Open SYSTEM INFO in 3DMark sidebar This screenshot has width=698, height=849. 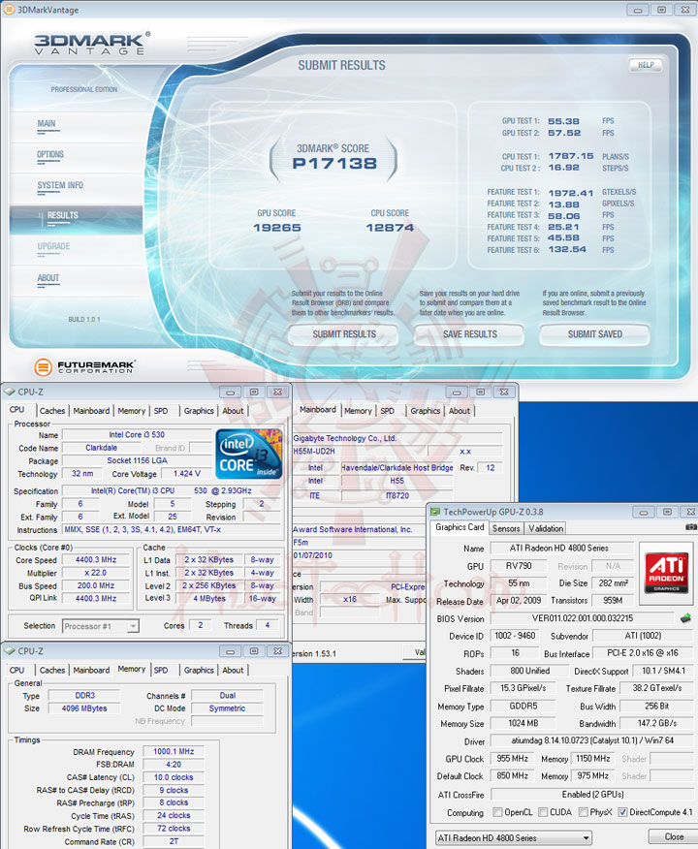click(60, 185)
